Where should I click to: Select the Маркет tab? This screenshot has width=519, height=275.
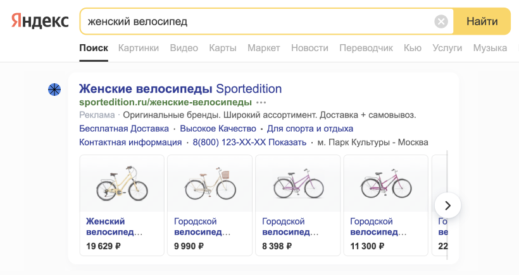[263, 48]
